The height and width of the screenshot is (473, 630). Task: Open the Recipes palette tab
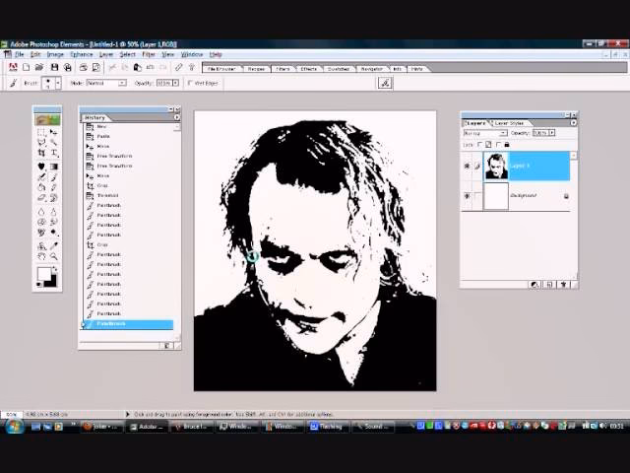click(256, 69)
